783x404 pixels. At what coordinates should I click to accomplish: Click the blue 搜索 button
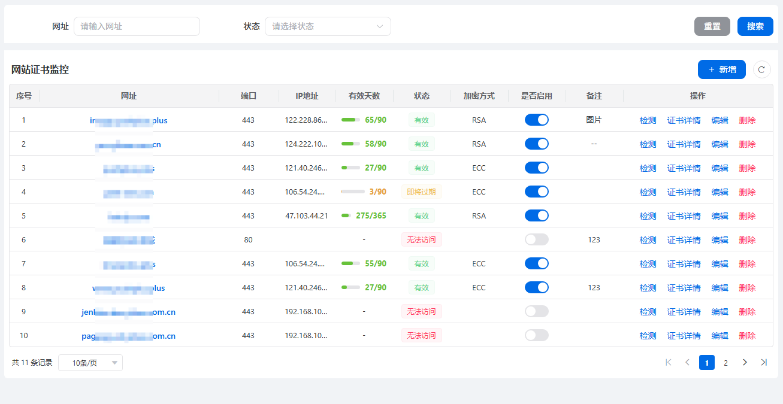click(755, 26)
